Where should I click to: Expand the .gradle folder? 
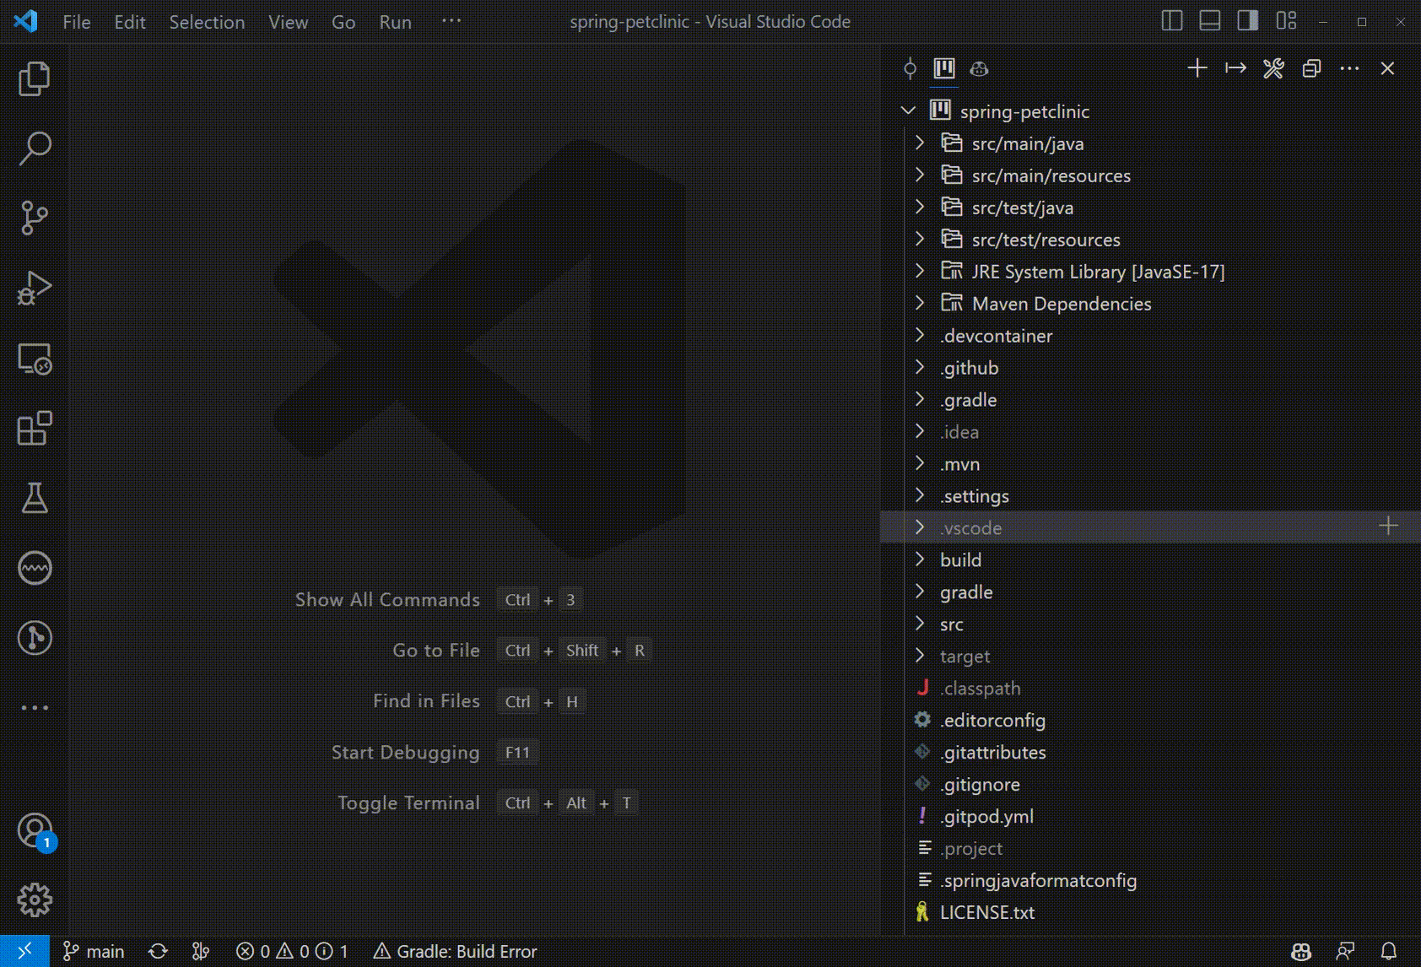pos(920,399)
